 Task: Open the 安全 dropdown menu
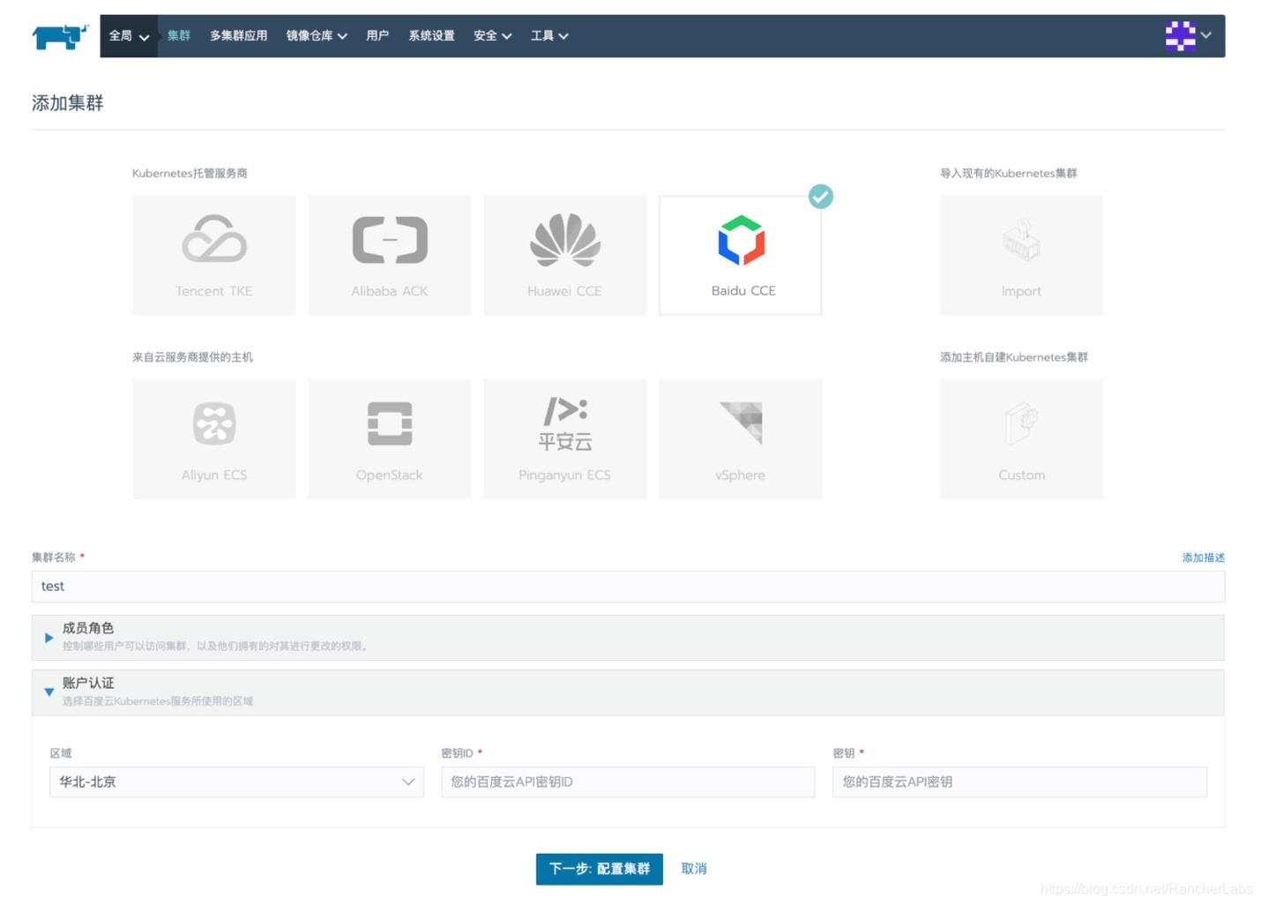click(x=492, y=36)
